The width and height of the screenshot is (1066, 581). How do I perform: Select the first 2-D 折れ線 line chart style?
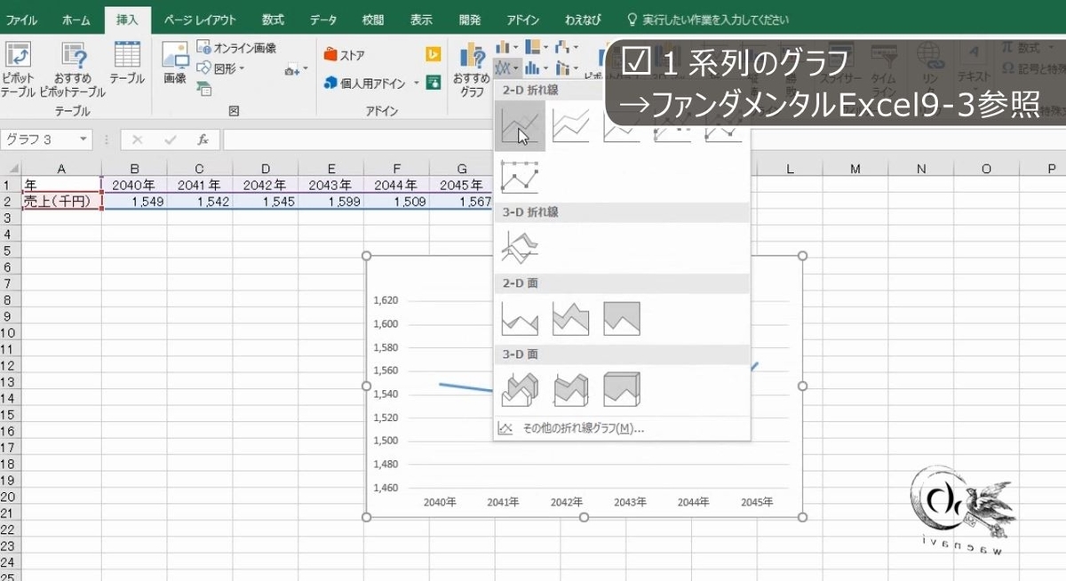pyautogui.click(x=519, y=127)
